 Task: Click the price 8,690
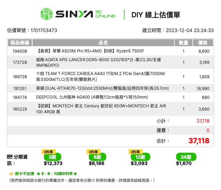click(204, 51)
